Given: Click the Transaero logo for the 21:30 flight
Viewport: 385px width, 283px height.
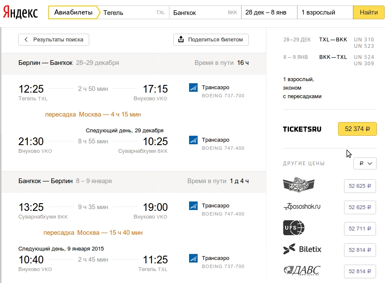Looking at the screenshot, I should [x=193, y=140].
